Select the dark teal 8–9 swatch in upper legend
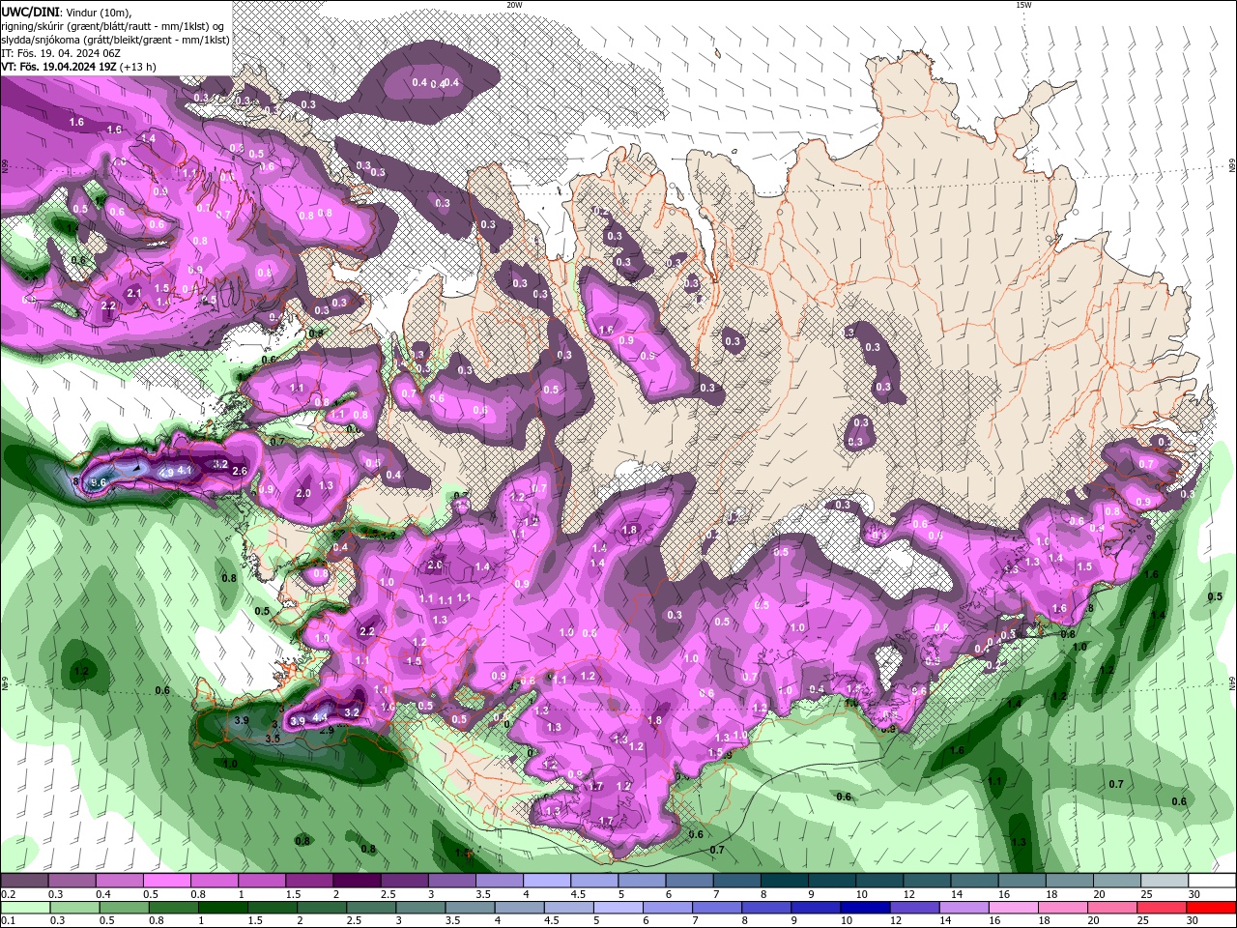1237x928 pixels. 785,881
